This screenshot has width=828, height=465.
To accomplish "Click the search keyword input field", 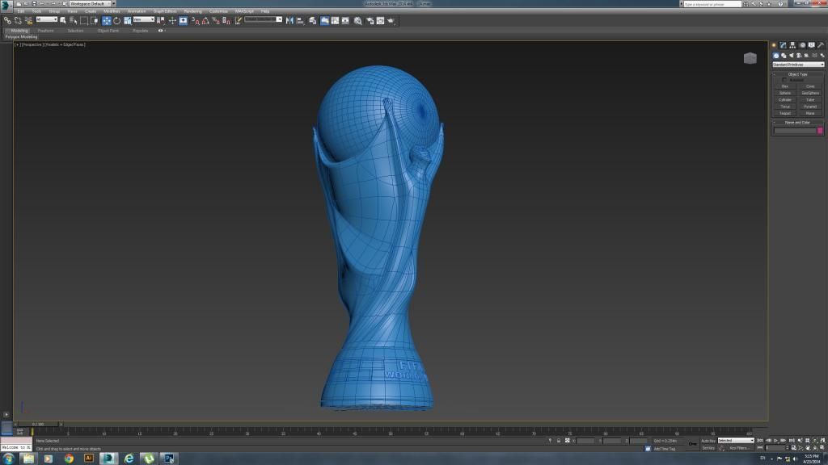I will tap(712, 4).
